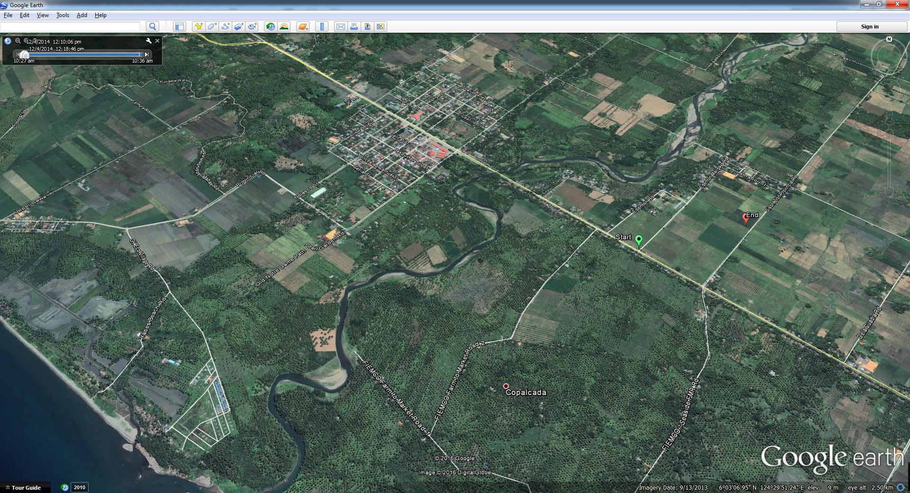The width and height of the screenshot is (910, 493).
Task: Click the historical imagery icon near 2010
Action: pos(65,487)
